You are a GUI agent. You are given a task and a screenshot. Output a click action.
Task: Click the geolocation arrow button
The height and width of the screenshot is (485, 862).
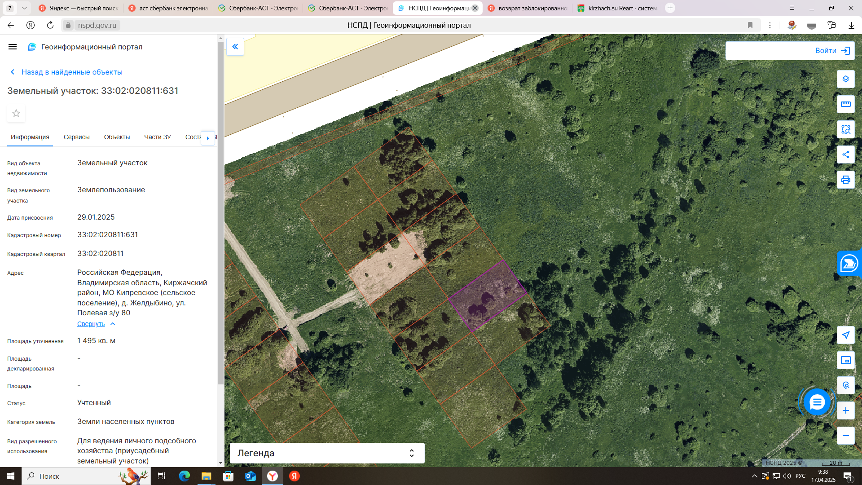point(845,335)
